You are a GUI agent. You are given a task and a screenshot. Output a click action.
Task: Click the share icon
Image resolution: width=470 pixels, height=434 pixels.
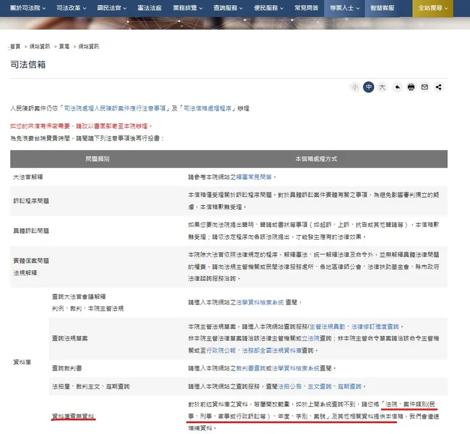438,87
